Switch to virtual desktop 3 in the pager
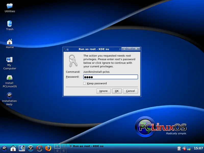 coord(57,151)
